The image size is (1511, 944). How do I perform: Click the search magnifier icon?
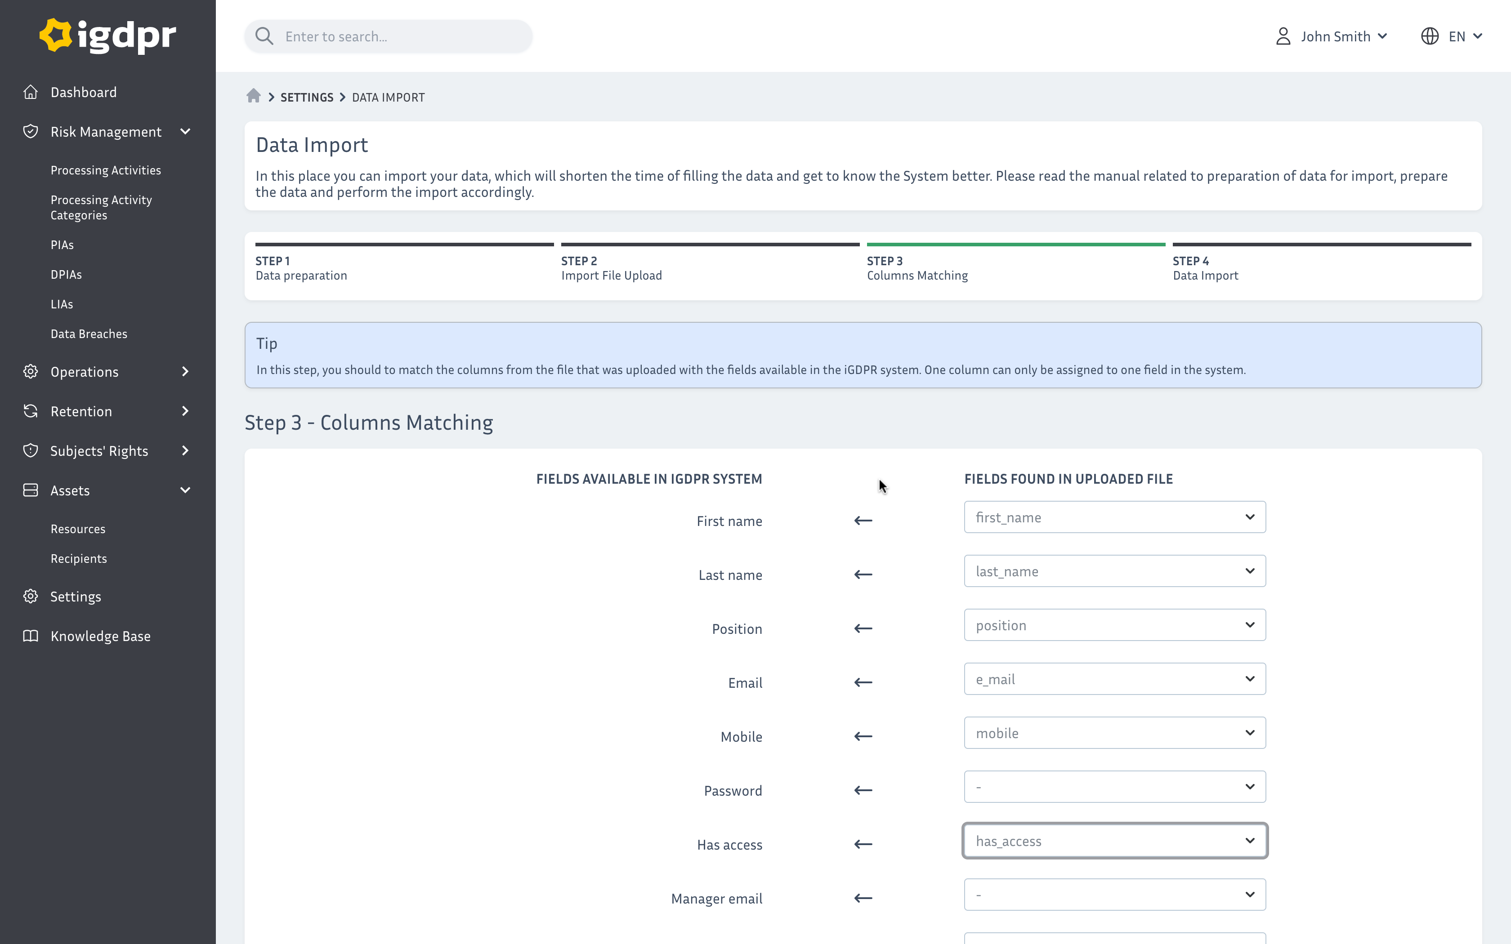point(264,36)
